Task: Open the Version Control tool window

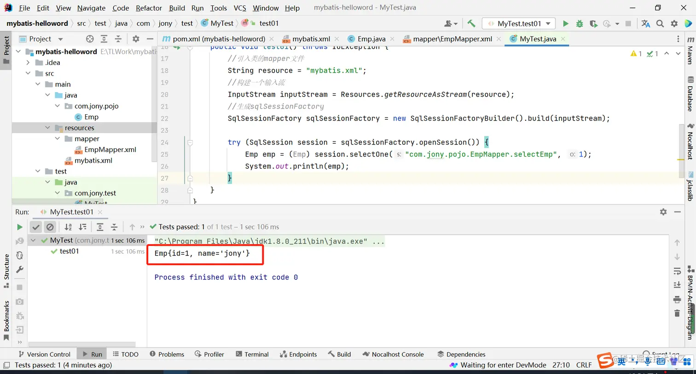Action: [x=44, y=354]
